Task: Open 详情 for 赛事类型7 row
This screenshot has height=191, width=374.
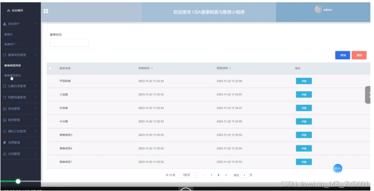Action: pyautogui.click(x=304, y=162)
